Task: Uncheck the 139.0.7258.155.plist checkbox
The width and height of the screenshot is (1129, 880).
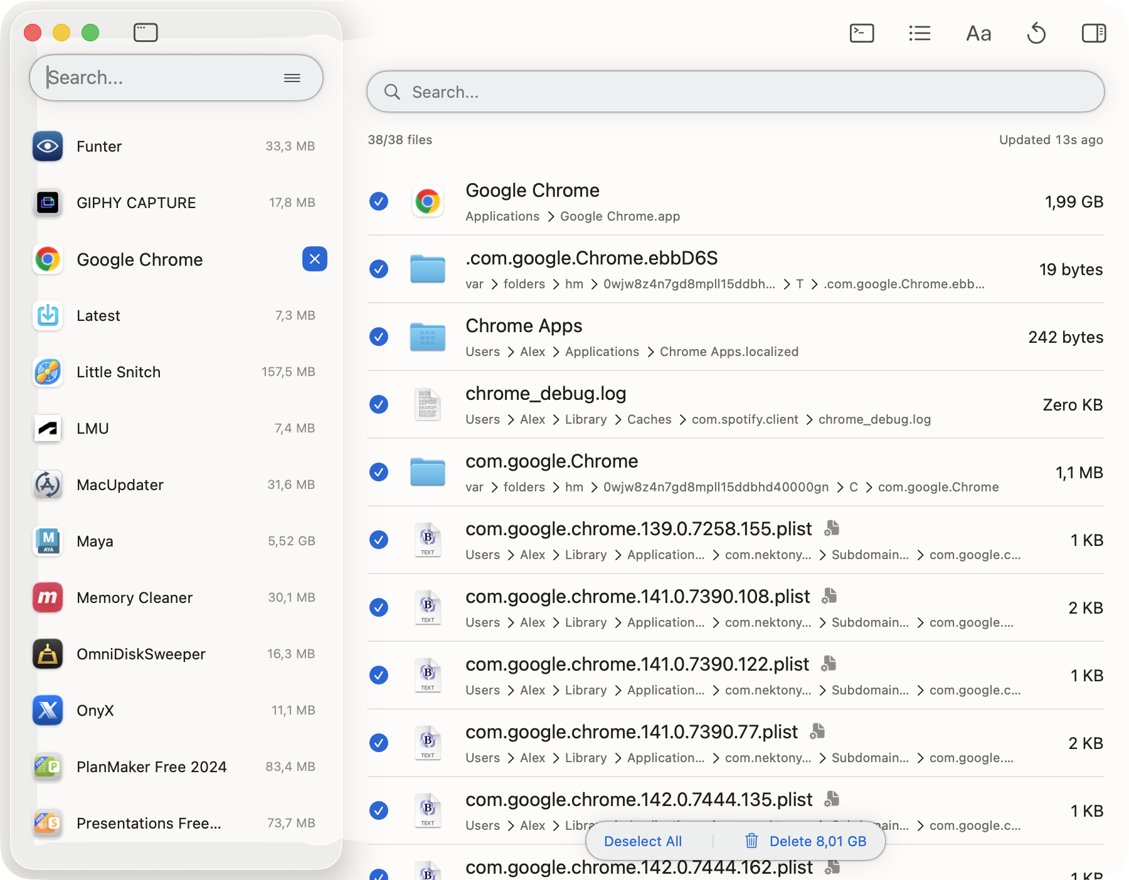Action: click(379, 540)
